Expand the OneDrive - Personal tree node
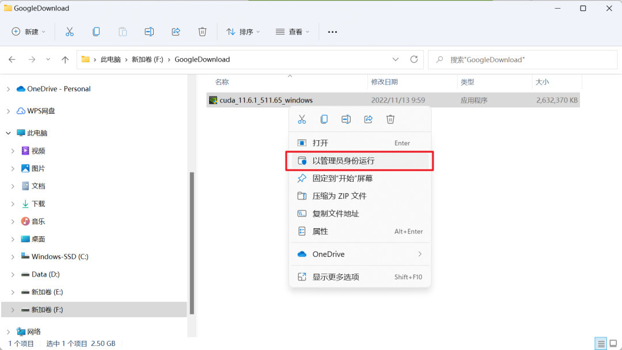622x350 pixels. (x=8, y=89)
